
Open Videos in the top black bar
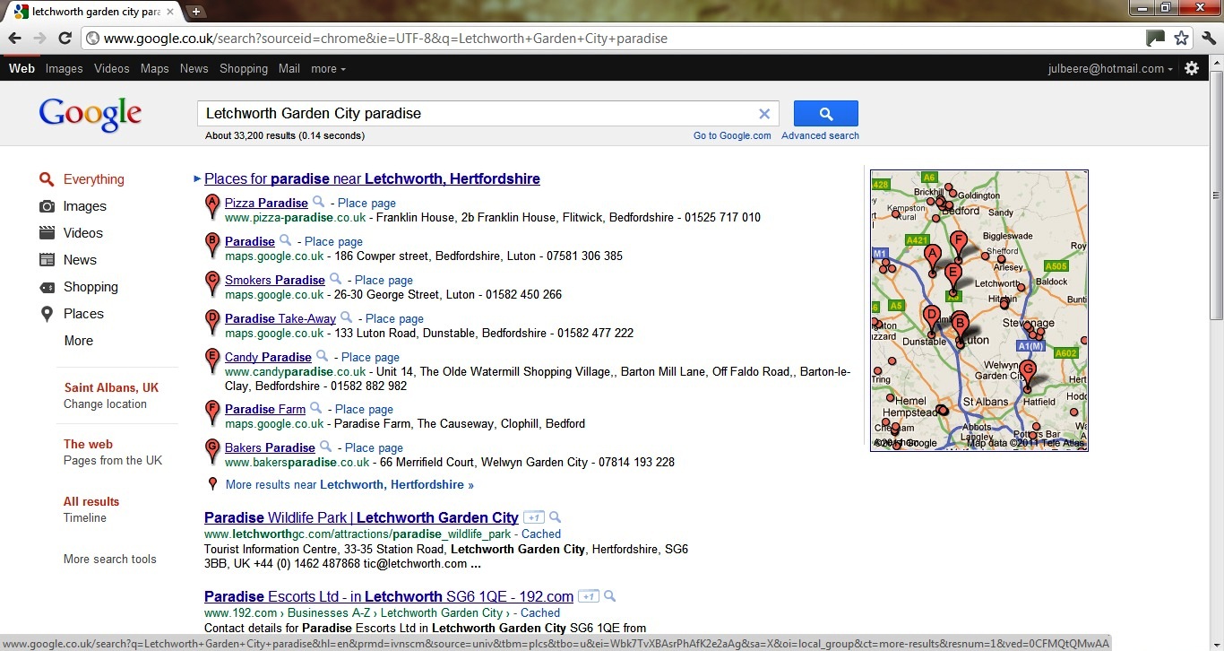111,68
